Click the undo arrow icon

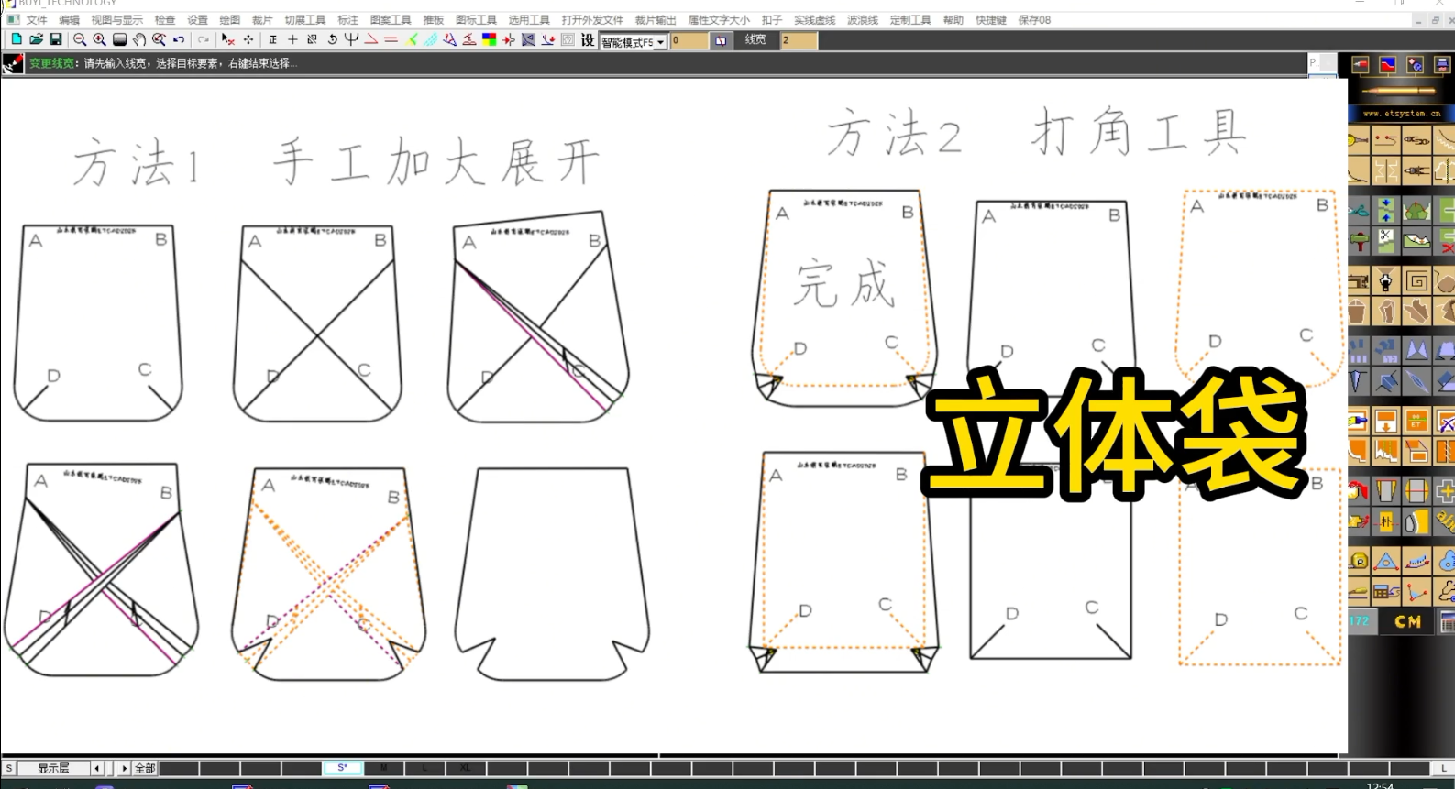click(x=179, y=39)
